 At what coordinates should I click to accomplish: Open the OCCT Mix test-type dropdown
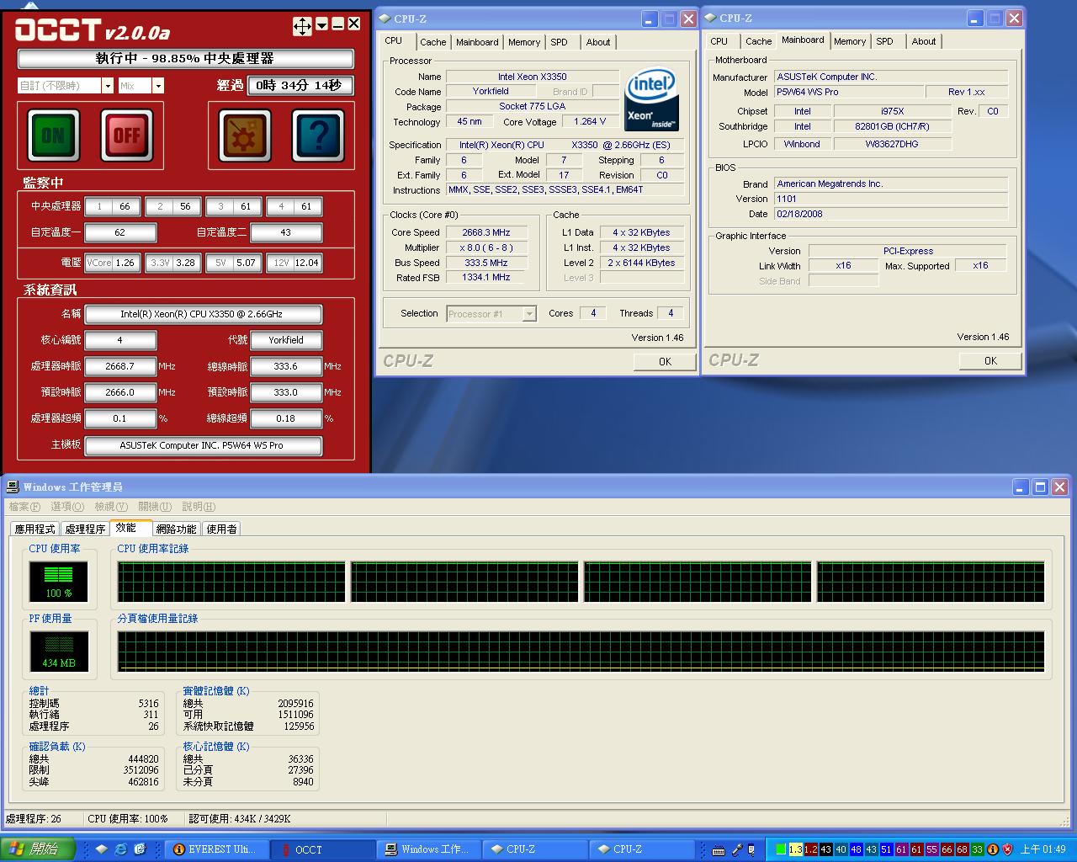(157, 86)
